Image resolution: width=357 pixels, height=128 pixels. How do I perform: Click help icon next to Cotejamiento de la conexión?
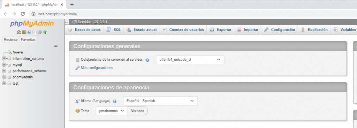pyautogui.click(x=147, y=60)
